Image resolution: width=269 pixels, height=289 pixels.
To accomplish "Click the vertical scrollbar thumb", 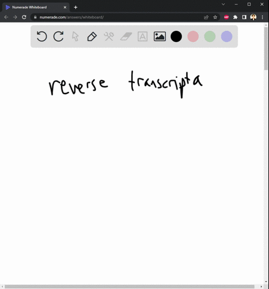I will click(266, 49).
